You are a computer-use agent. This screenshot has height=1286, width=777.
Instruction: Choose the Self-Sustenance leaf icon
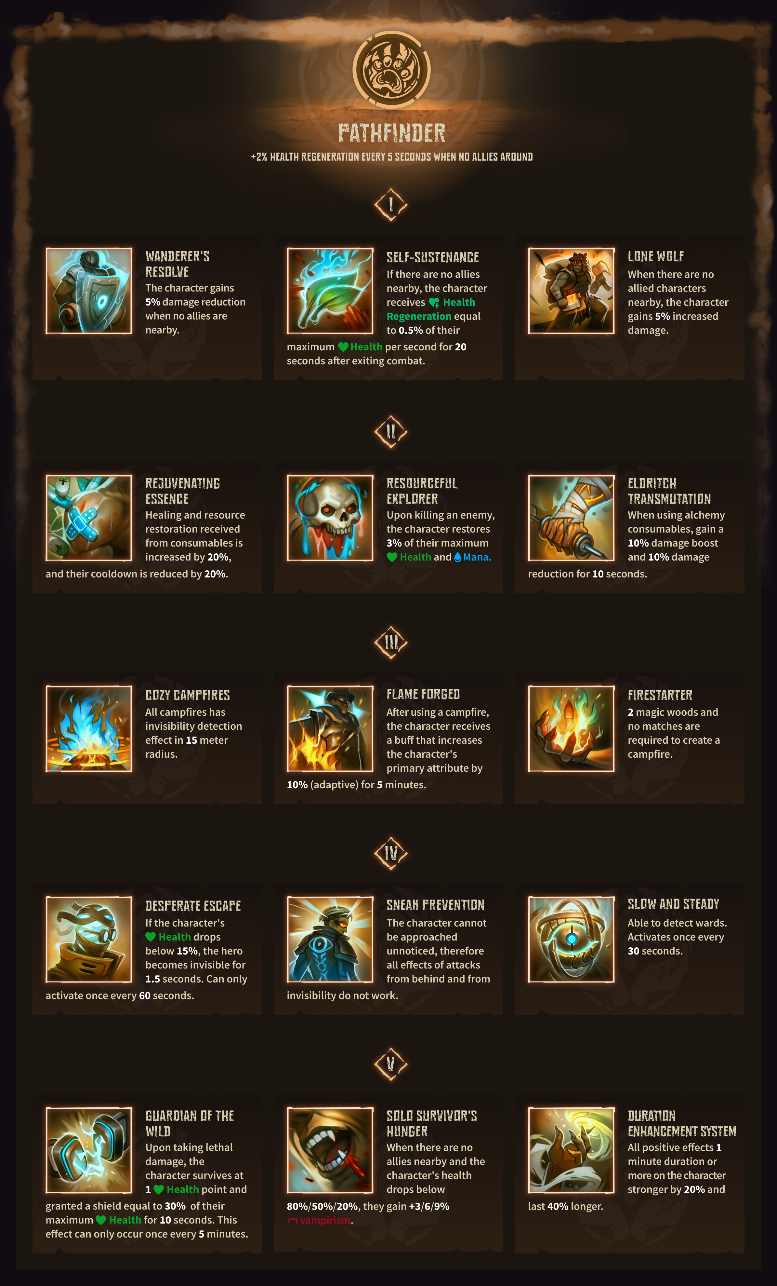[x=330, y=291]
